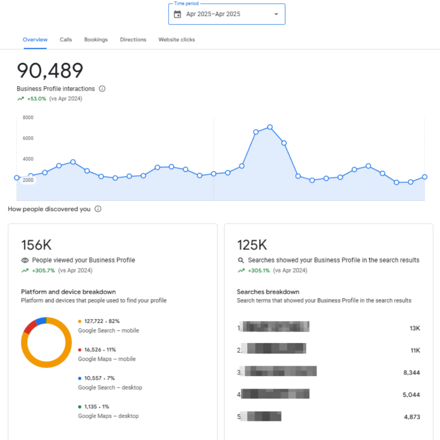This screenshot has width=440, height=440.
Task: Switch to the Calls tab
Action: (x=66, y=40)
